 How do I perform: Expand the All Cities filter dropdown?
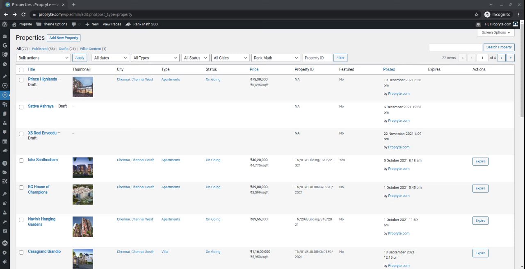point(231,58)
